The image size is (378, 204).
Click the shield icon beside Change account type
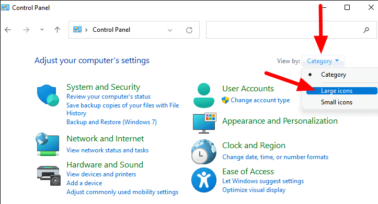tap(225, 100)
